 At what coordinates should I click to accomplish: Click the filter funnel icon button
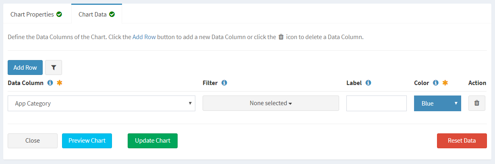click(54, 68)
